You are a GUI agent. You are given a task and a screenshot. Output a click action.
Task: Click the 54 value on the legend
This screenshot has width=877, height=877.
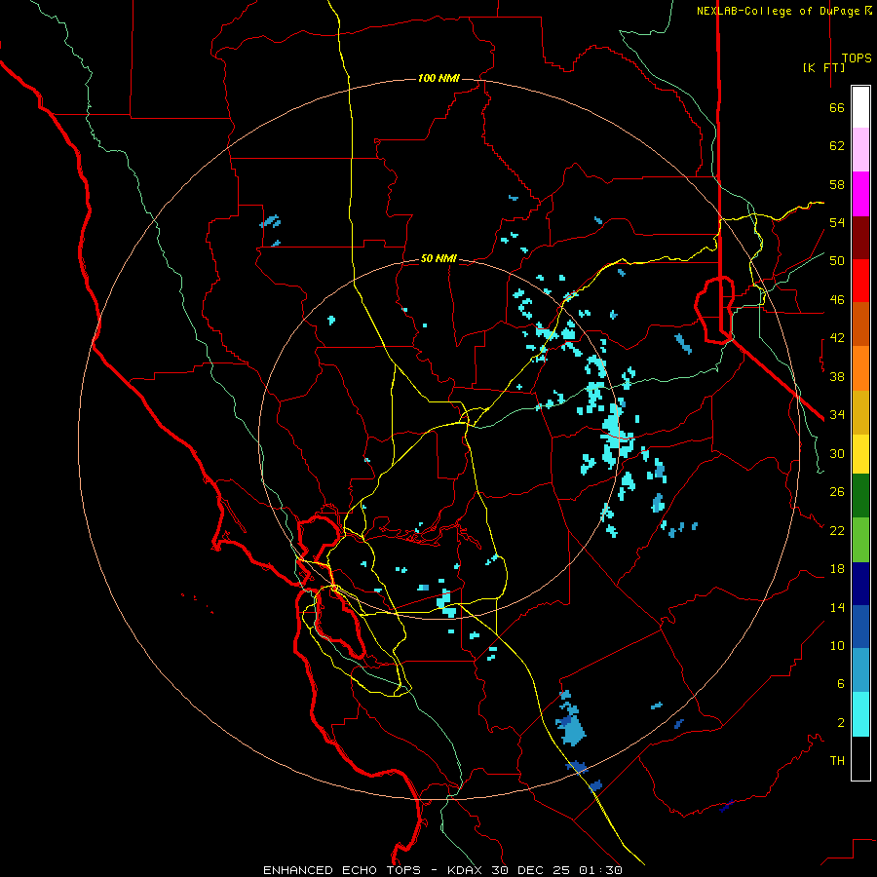coord(837,222)
